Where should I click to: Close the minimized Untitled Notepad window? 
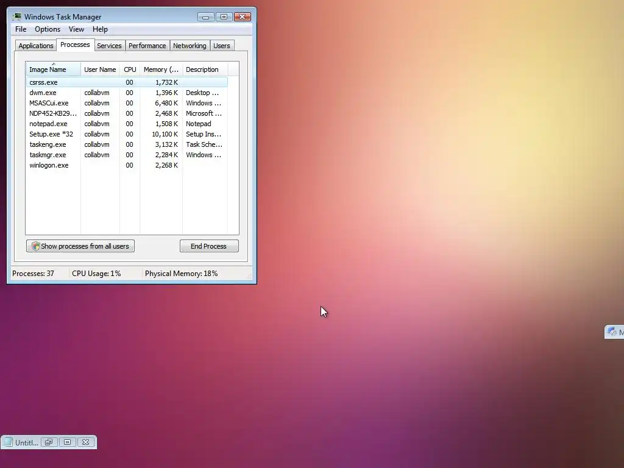[85, 442]
